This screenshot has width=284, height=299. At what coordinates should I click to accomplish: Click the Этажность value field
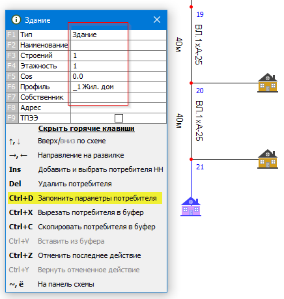point(119,66)
